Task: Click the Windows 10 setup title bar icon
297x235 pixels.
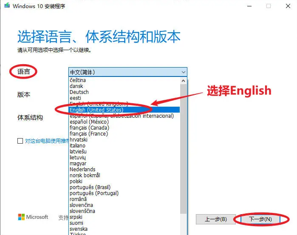Action: coord(6,6)
